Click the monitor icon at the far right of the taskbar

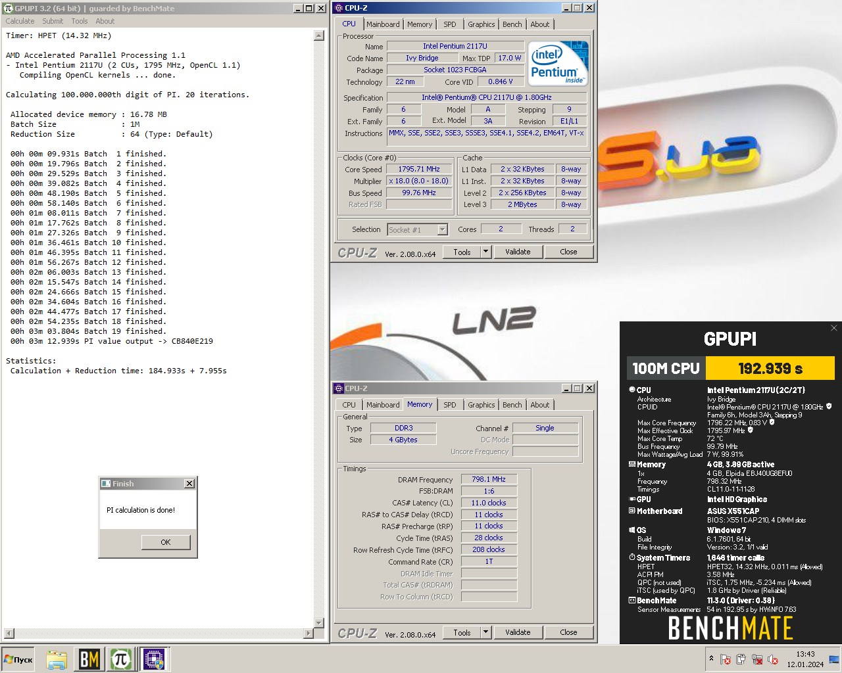pyautogui.click(x=834, y=659)
